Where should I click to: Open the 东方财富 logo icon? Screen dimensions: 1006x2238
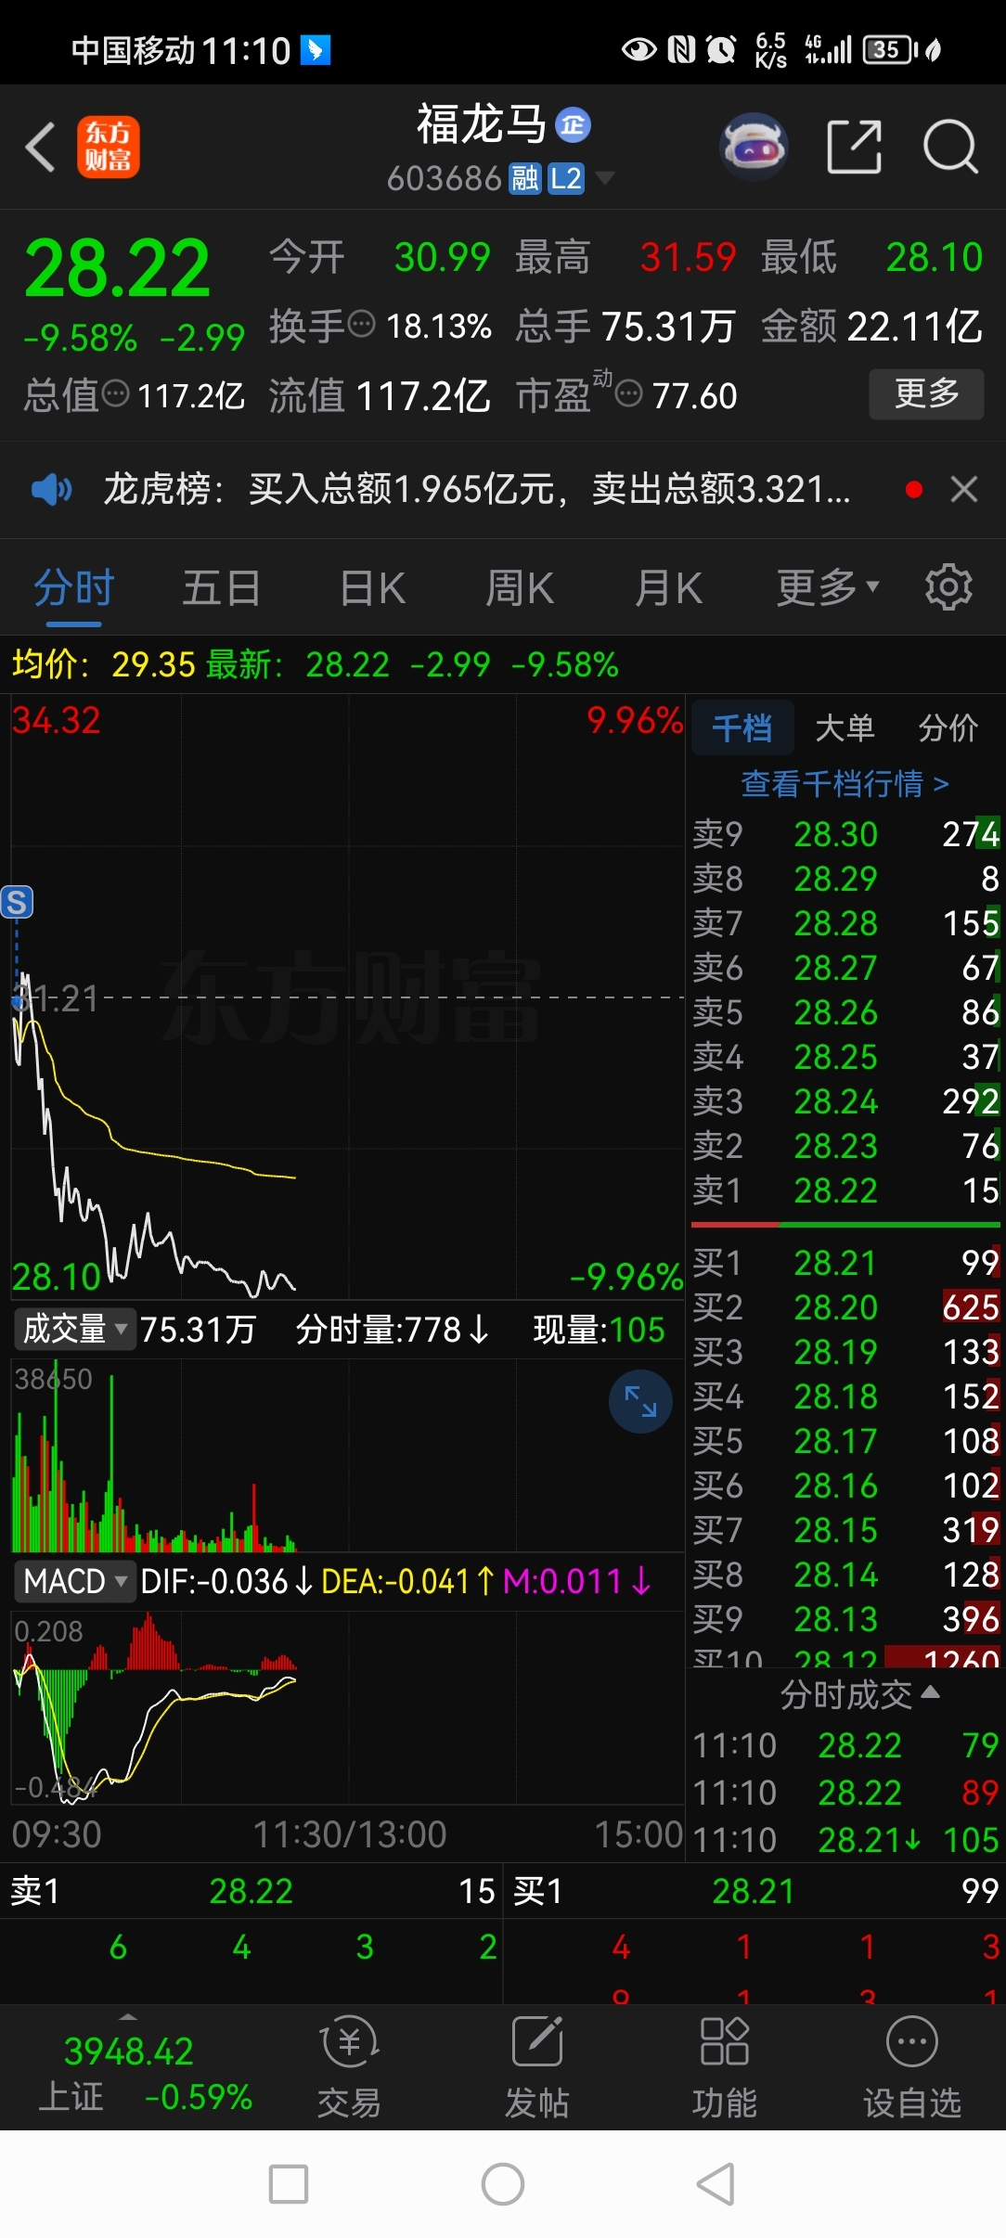(108, 147)
